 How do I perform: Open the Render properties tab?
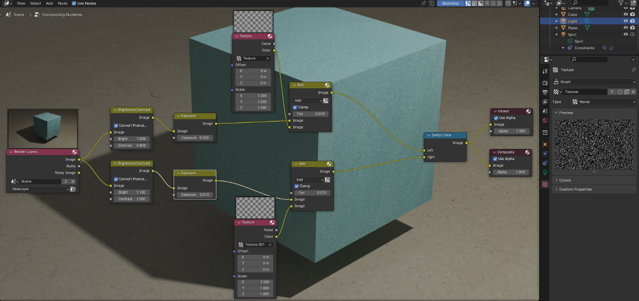point(545,83)
